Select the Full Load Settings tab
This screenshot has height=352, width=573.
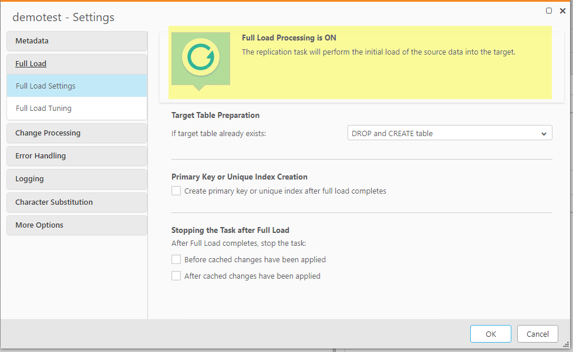tap(76, 85)
